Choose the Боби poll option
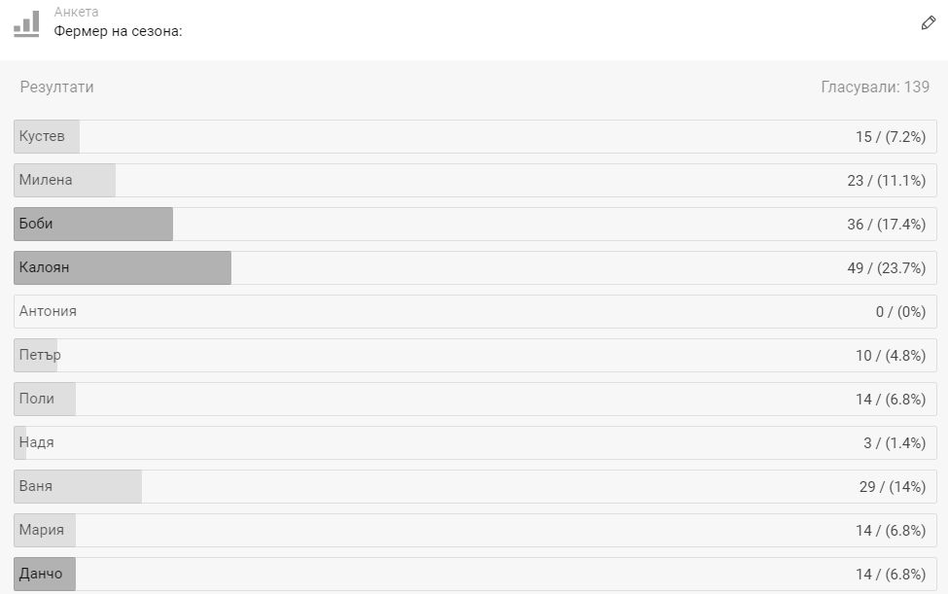Screen dimensions: 948x594 pos(475,225)
